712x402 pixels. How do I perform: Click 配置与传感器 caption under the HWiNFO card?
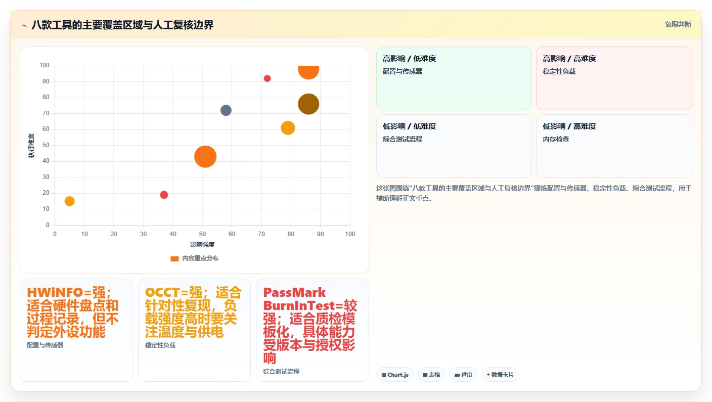point(45,345)
